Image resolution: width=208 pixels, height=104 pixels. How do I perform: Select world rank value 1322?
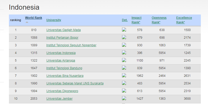[x=34, y=61]
